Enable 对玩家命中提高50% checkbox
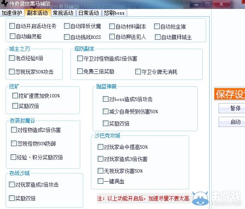Image resolution: width=245 pixels, height=209 pixels. [x=100, y=147]
